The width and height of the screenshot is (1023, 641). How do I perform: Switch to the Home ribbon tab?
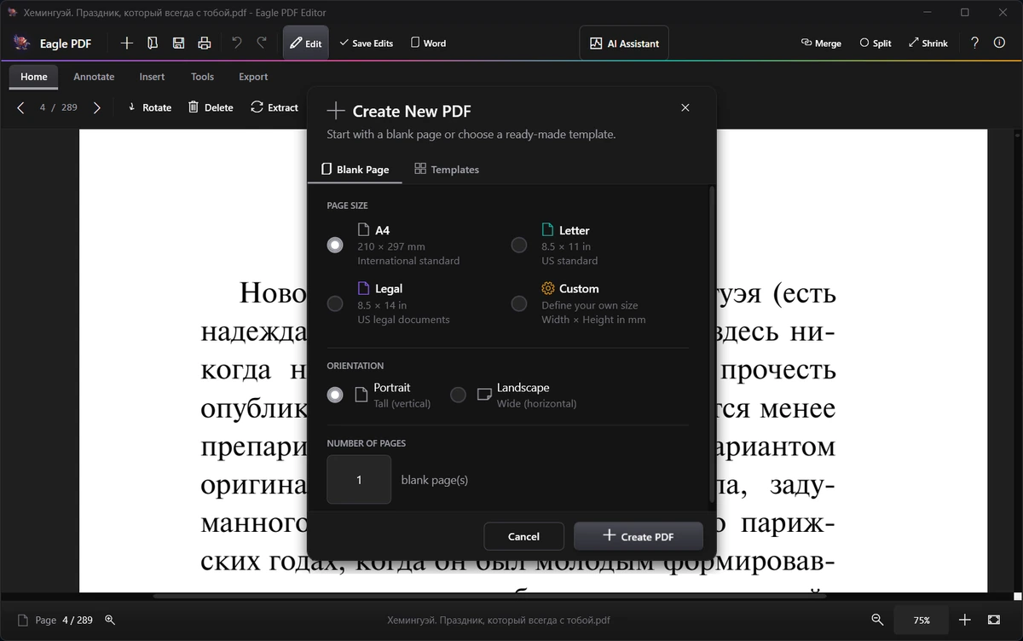tap(34, 77)
